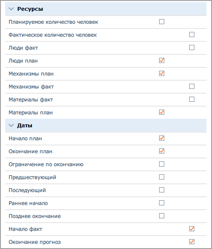Untick Начало план checkbox

tap(162, 138)
